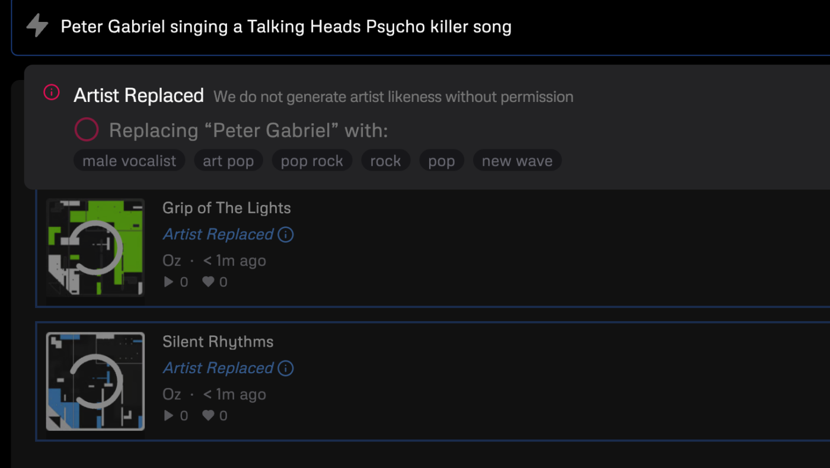830x468 pixels.
Task: Open Artist Replaced link under Grip of The Lights
Action: pyautogui.click(x=218, y=235)
